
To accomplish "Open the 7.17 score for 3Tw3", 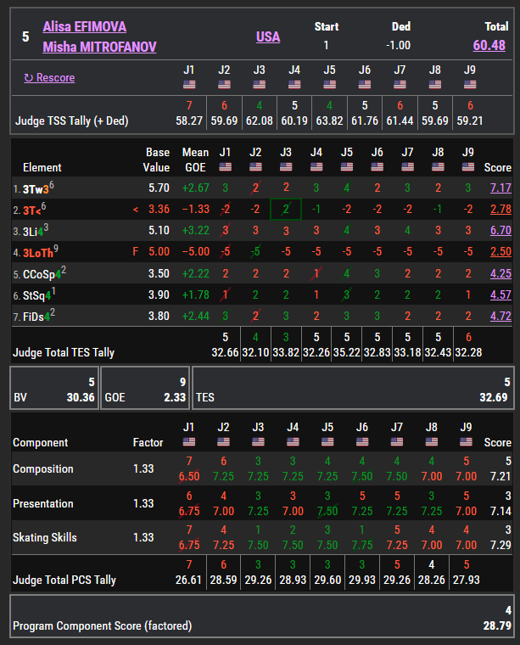I will [x=500, y=187].
